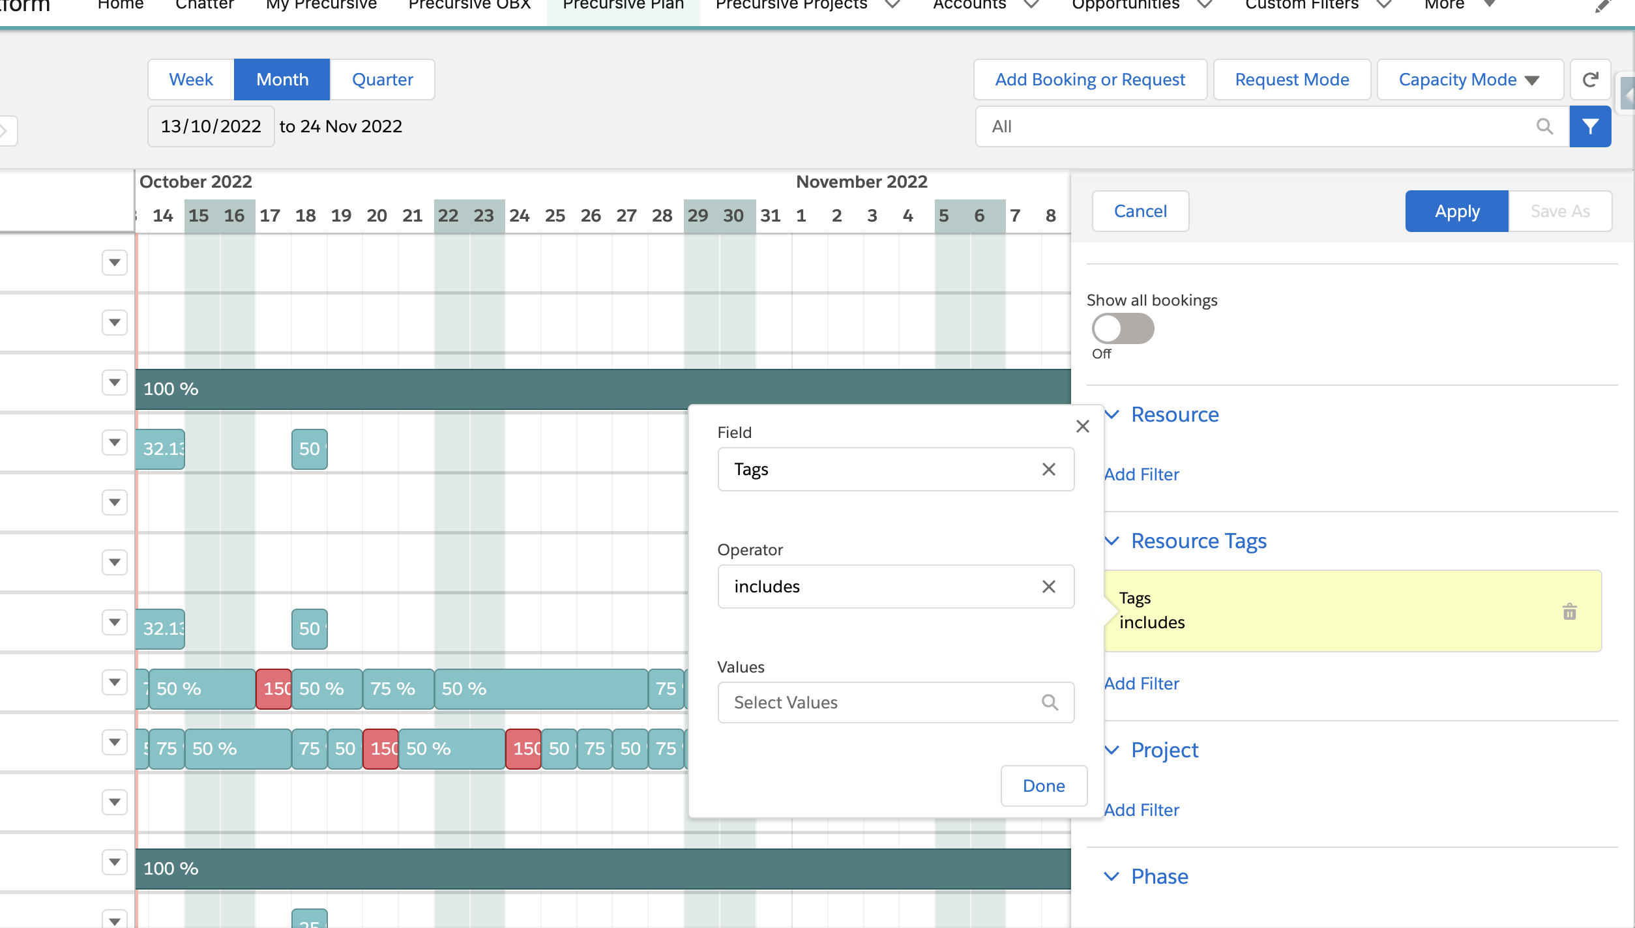Click the search magnifier next to All field
This screenshot has width=1635, height=928.
pyautogui.click(x=1544, y=126)
